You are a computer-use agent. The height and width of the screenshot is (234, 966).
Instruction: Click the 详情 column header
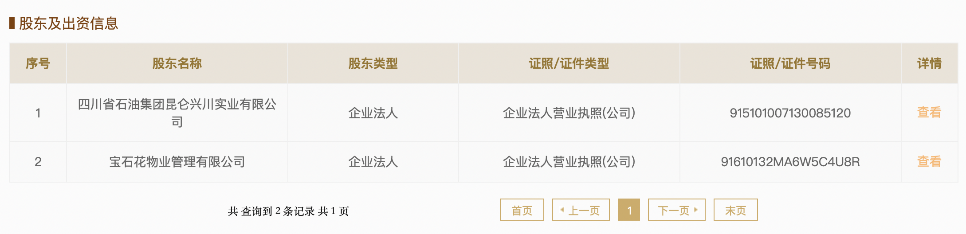(929, 63)
